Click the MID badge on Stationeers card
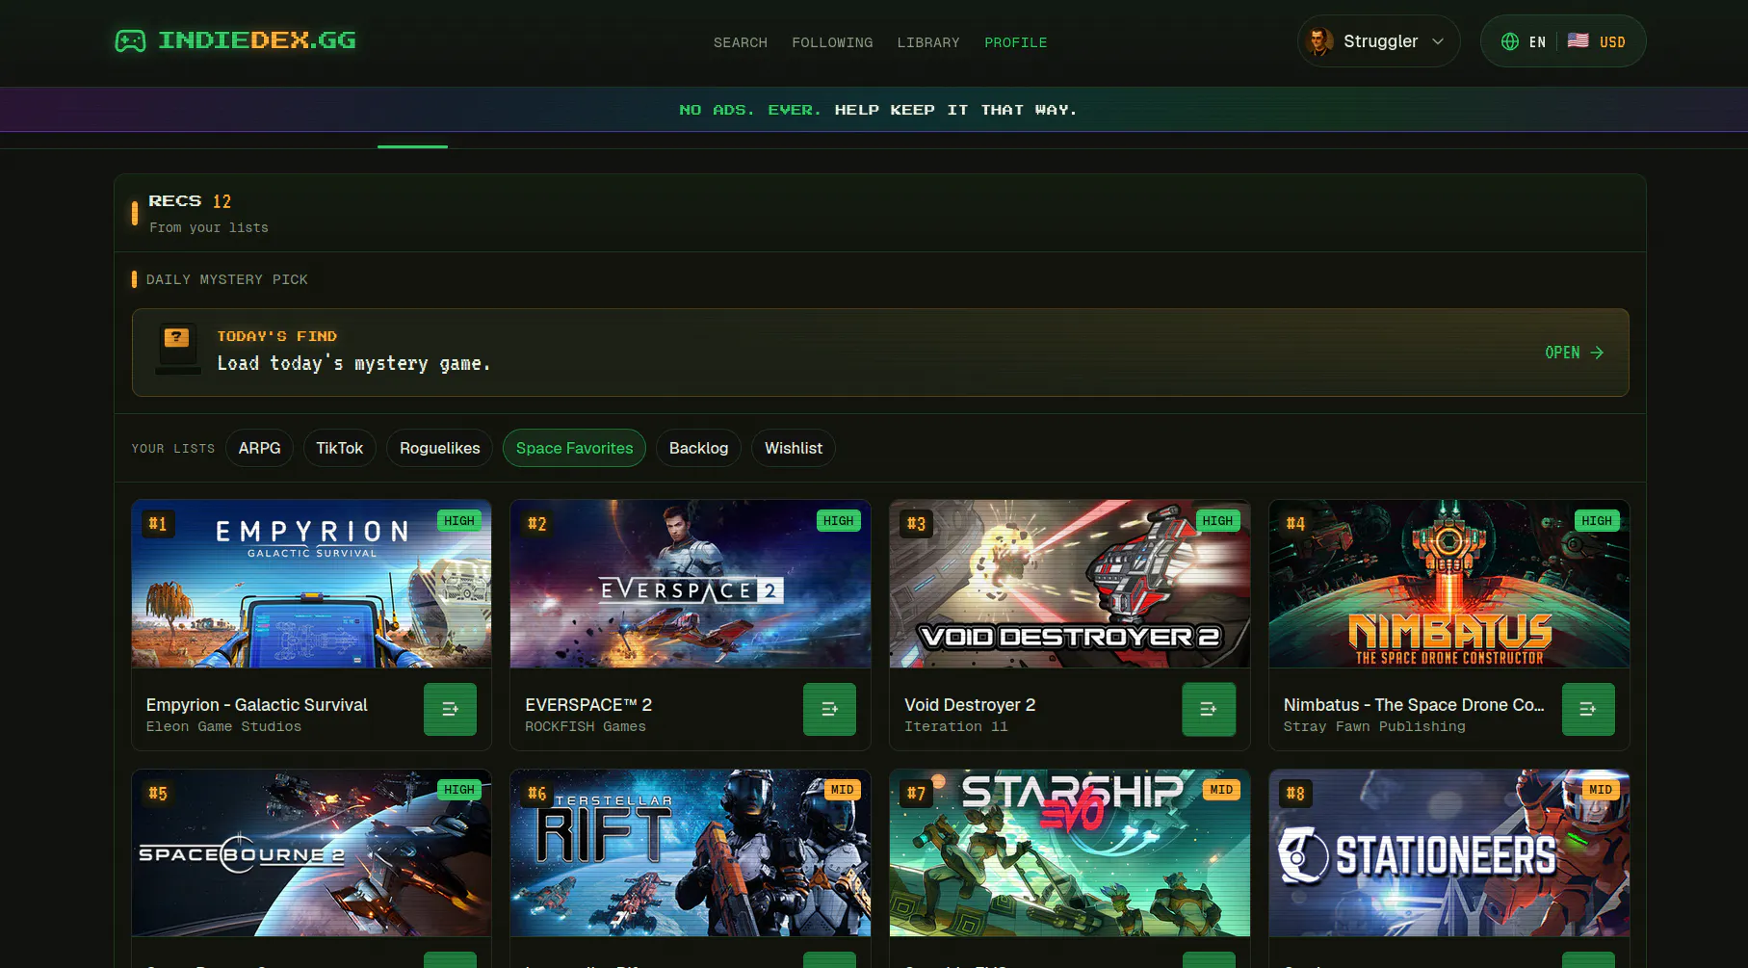 point(1601,790)
